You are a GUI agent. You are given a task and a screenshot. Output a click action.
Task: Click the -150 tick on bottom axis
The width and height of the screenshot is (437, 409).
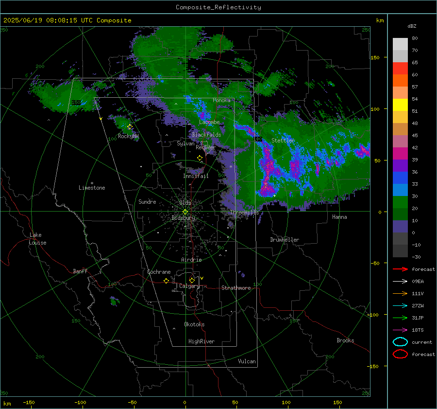29,402
